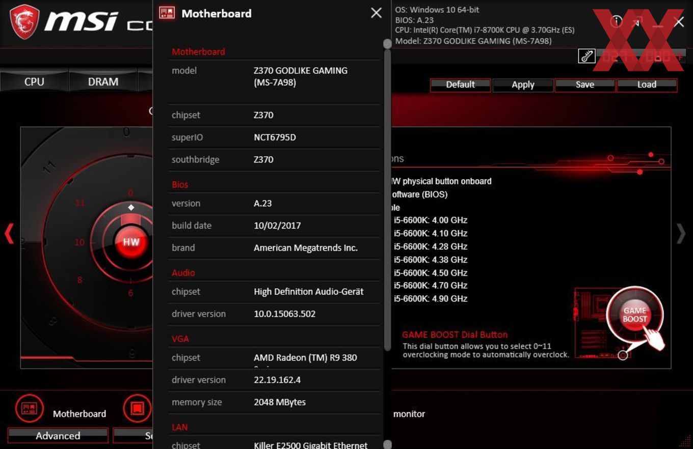Click the Apply button
This screenshot has width=693, height=449.
(x=523, y=85)
